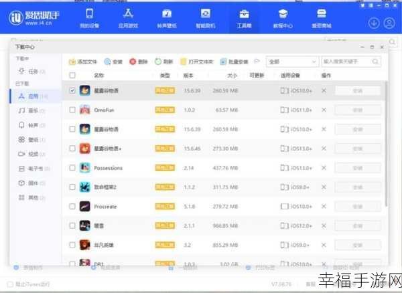The width and height of the screenshot is (402, 293).
Task: Delete 星露谷物语+ using its X icon
Action: point(324,149)
